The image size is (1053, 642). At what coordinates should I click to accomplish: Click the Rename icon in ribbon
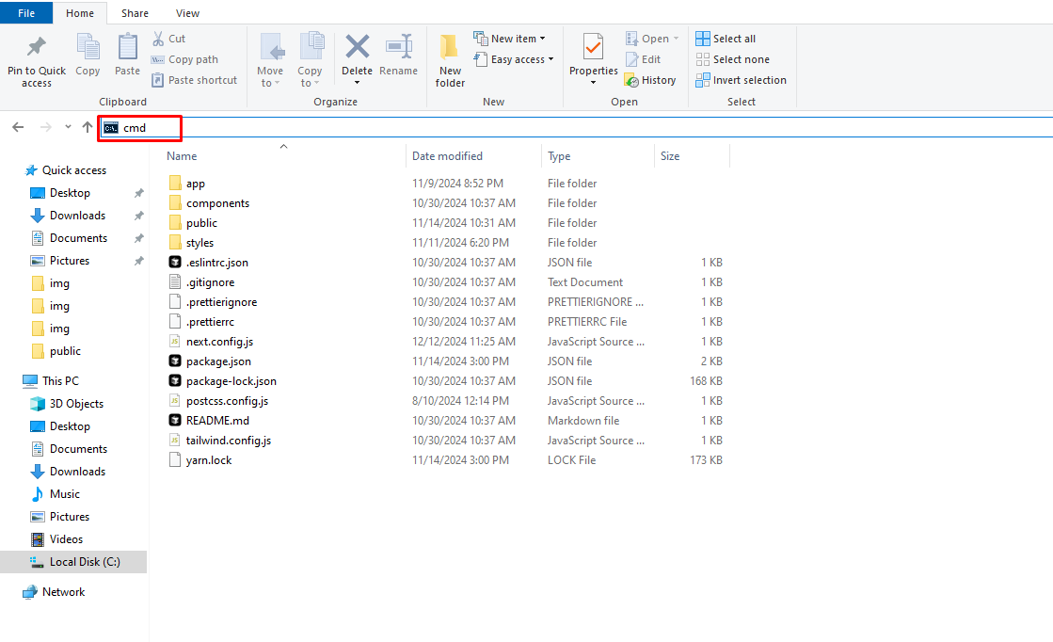pyautogui.click(x=398, y=47)
